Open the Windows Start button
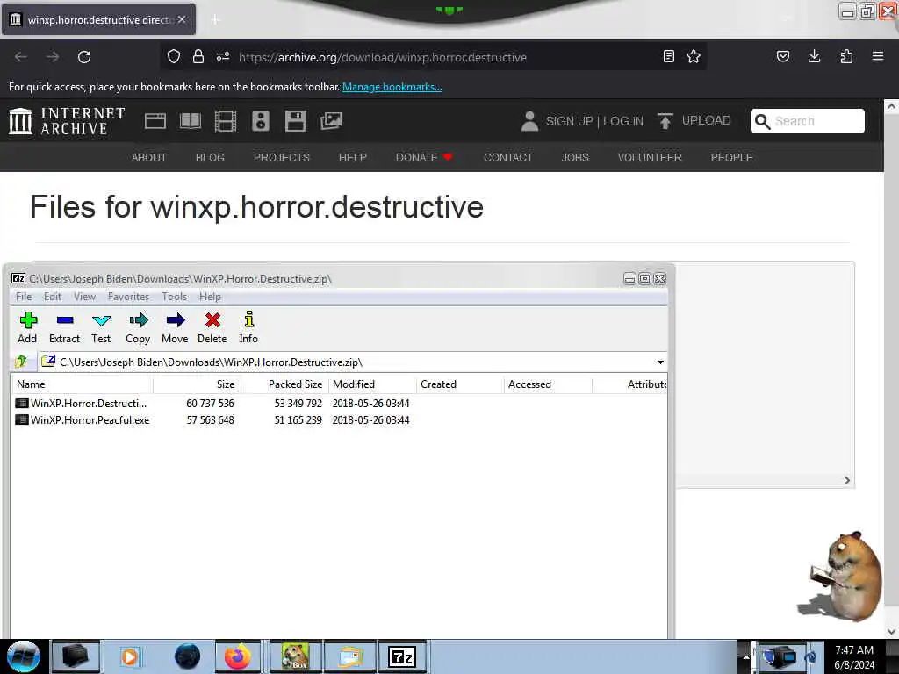Image resolution: width=899 pixels, height=674 pixels. pyautogui.click(x=24, y=656)
